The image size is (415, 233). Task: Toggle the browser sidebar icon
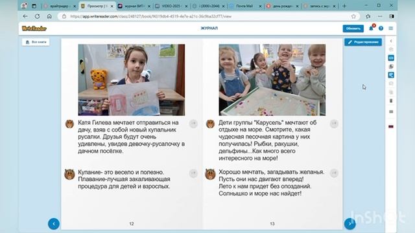tap(392, 16)
